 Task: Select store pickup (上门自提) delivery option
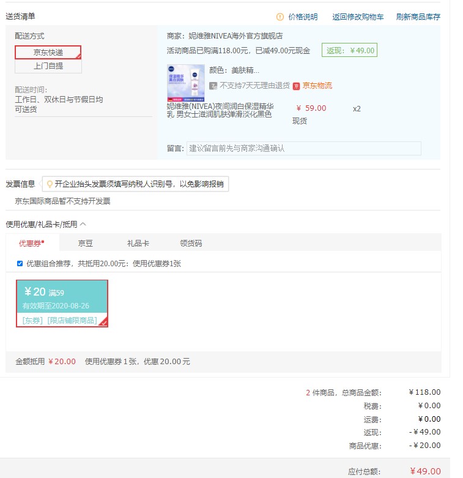[x=48, y=66]
